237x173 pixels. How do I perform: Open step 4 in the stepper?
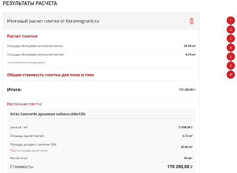[231, 48]
